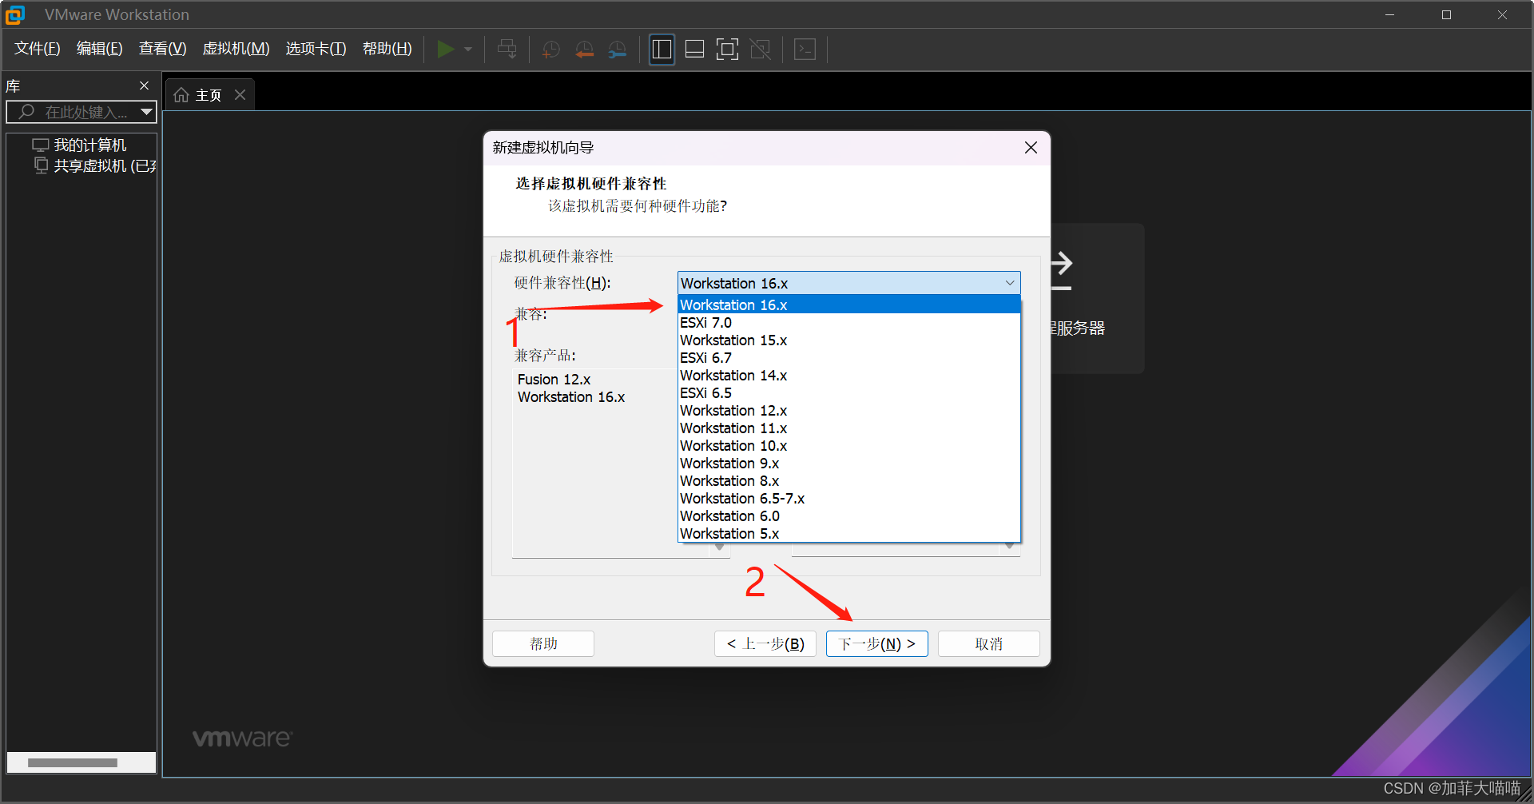Image resolution: width=1534 pixels, height=804 pixels.
Task: Pick Workstation 5.x from the list
Action: pyautogui.click(x=848, y=533)
